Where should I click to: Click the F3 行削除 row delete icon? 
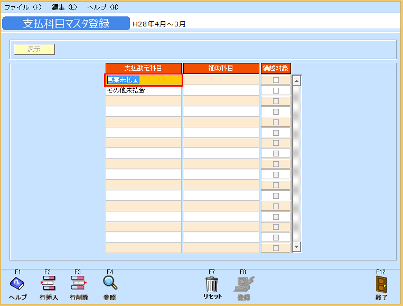click(79, 283)
